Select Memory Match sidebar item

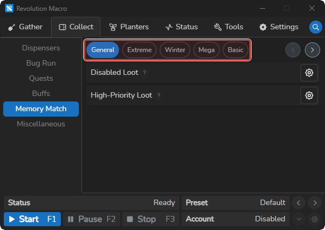41,109
